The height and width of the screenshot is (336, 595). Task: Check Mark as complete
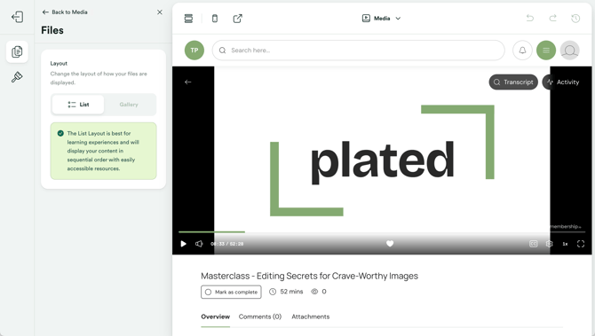coord(231,292)
